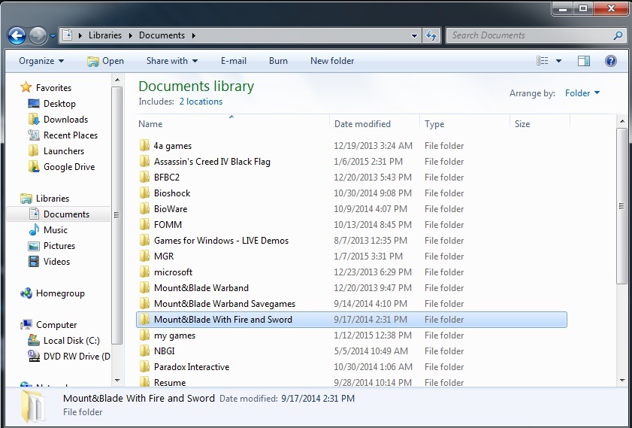The image size is (632, 428).
Task: Select the Videos library
Action: tap(49, 262)
